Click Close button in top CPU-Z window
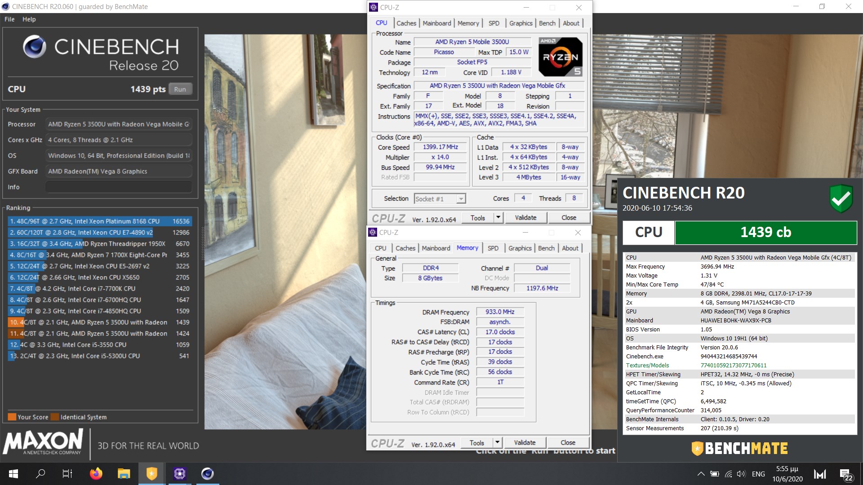The image size is (863, 485). (x=569, y=218)
